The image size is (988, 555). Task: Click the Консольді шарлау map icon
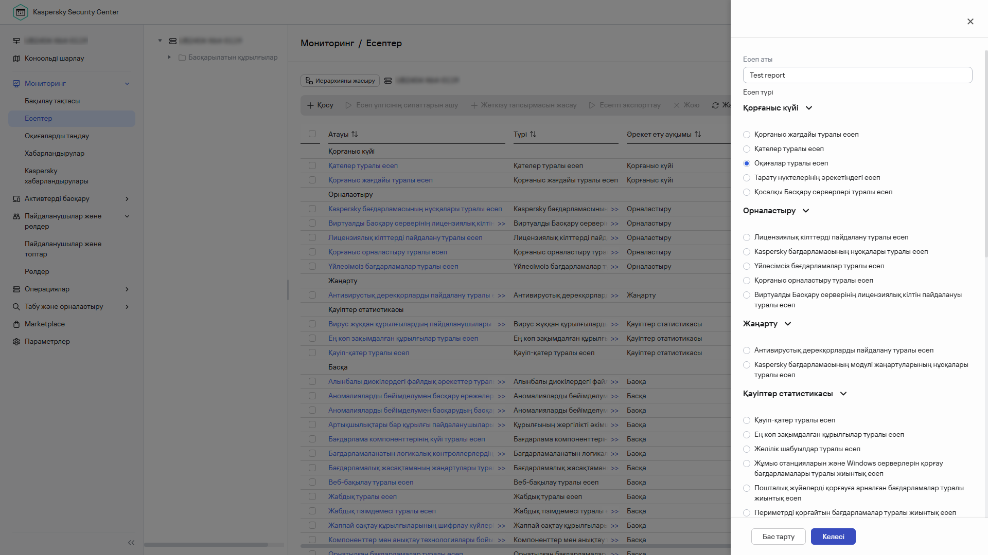[16, 59]
